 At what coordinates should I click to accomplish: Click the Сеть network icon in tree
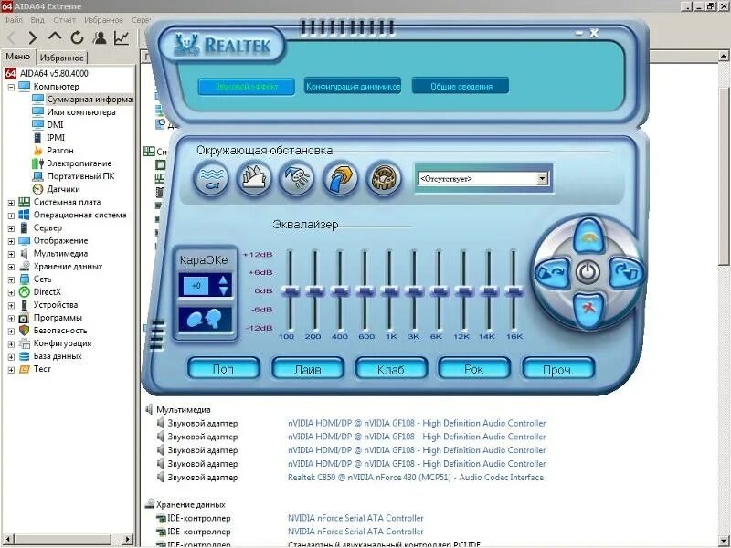[25, 279]
